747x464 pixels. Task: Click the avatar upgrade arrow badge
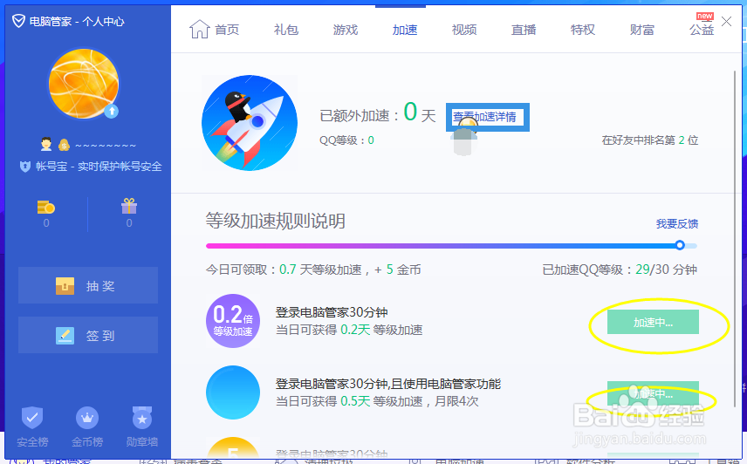111,111
